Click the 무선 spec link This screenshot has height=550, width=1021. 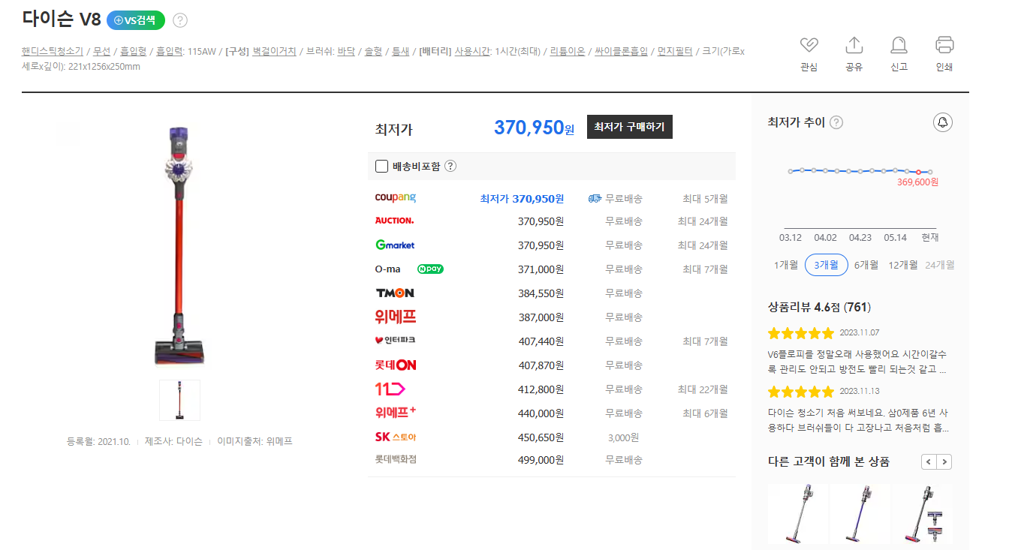101,52
